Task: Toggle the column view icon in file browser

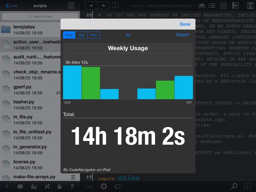Action: pos(71,5)
